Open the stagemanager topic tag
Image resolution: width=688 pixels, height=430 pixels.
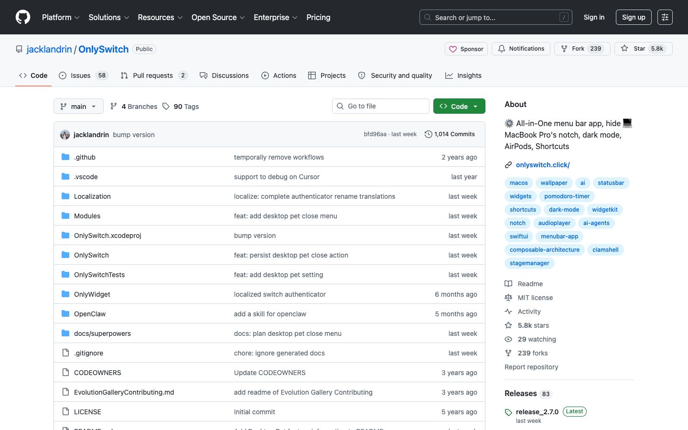[529, 263]
